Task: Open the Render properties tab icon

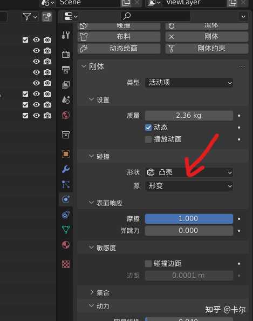Action: coord(66,54)
